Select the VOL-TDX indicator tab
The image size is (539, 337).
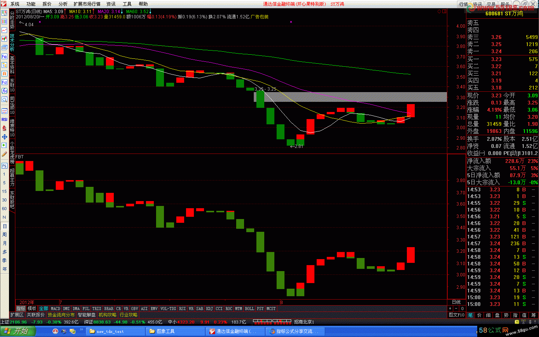tap(168, 309)
